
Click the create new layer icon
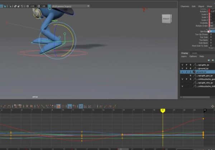214,60
